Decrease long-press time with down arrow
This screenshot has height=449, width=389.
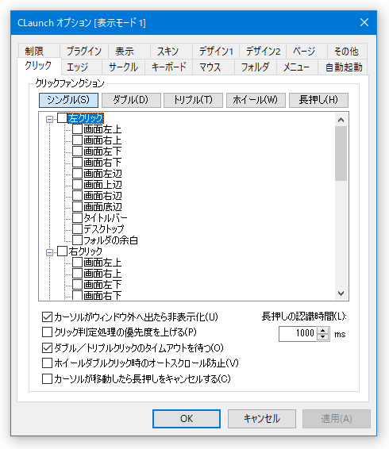pyautogui.click(x=323, y=337)
